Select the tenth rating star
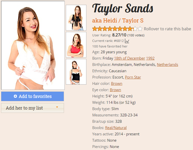The height and width of the screenshot is (150, 193). [140, 29]
